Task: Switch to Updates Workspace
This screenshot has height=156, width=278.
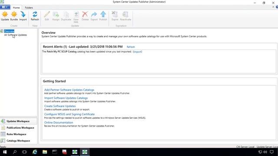Action: 18,121
